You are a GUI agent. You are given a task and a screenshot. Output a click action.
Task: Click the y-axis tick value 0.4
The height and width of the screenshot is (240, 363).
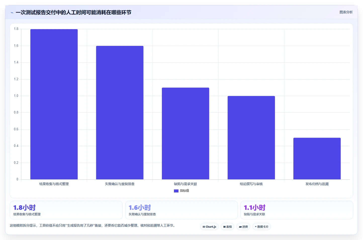(16, 146)
